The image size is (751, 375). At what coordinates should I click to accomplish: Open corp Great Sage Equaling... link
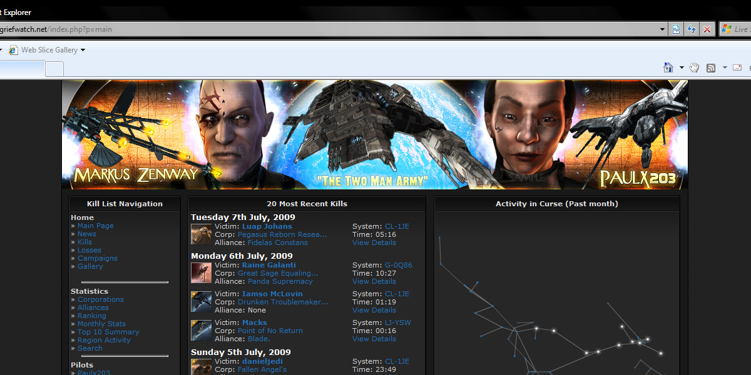[x=278, y=273]
